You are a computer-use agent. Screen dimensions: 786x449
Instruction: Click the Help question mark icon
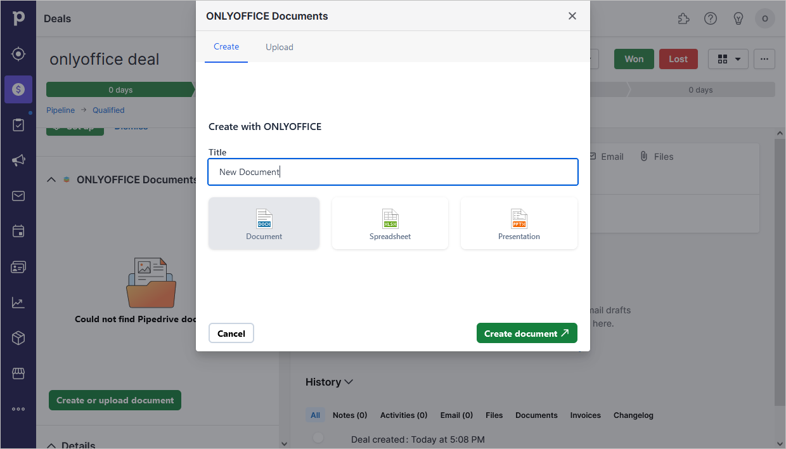pyautogui.click(x=710, y=18)
